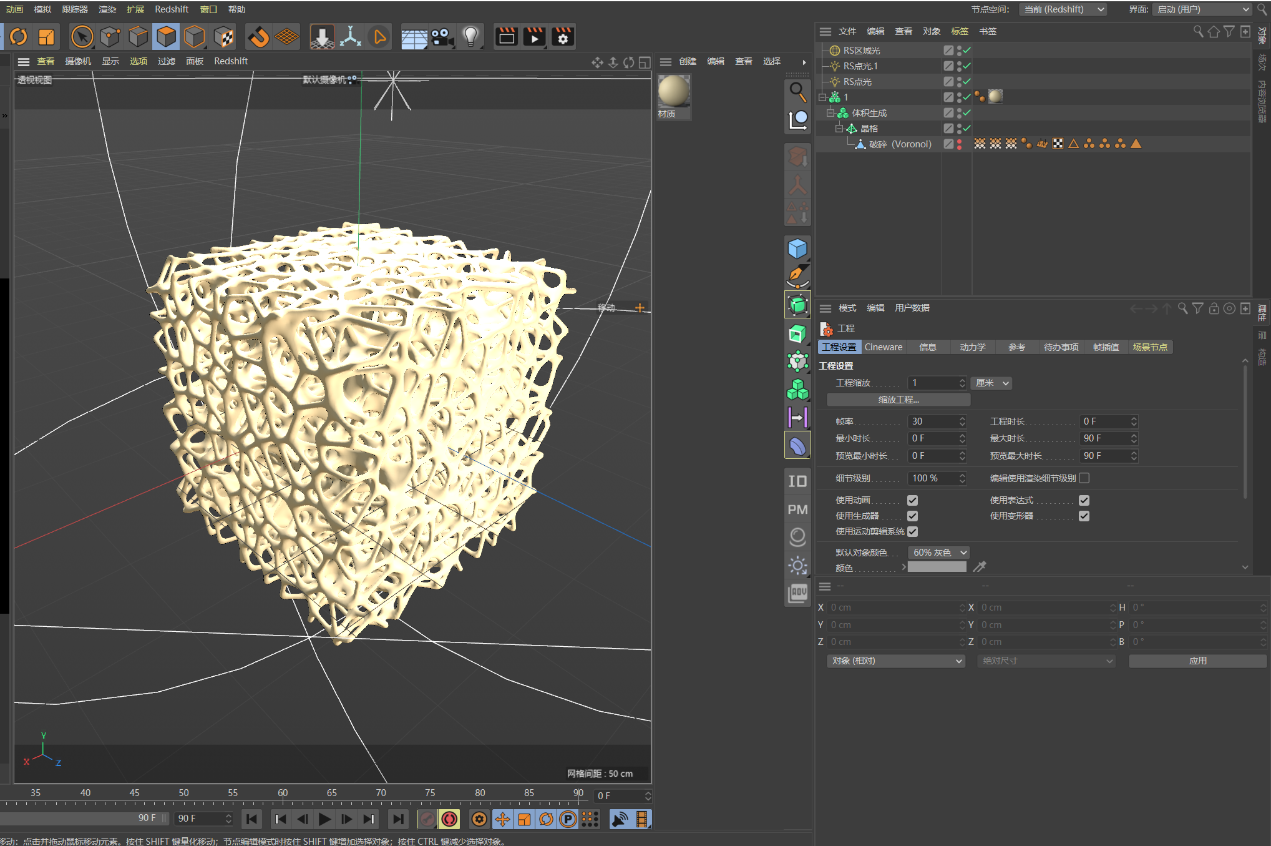1271x846 pixels.
Task: Collapse the 体积生成 tree node
Action: pos(830,113)
